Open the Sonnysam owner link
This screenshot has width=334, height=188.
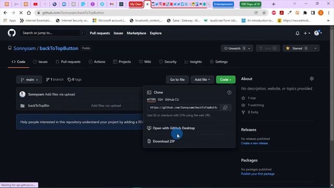25,49
